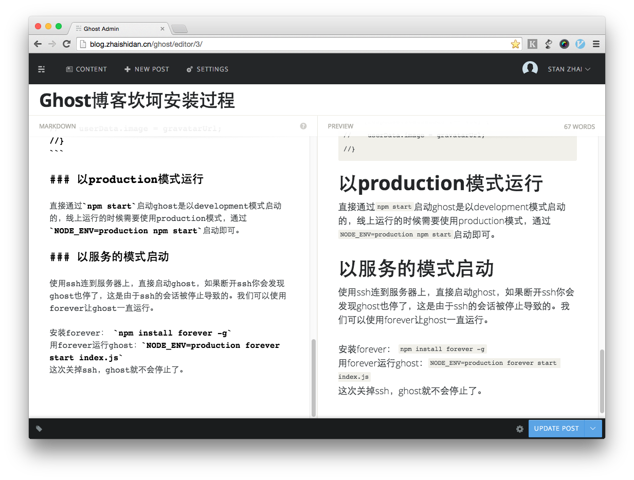Select New Post in the navigation bar
This screenshot has height=480, width=634.
147,69
